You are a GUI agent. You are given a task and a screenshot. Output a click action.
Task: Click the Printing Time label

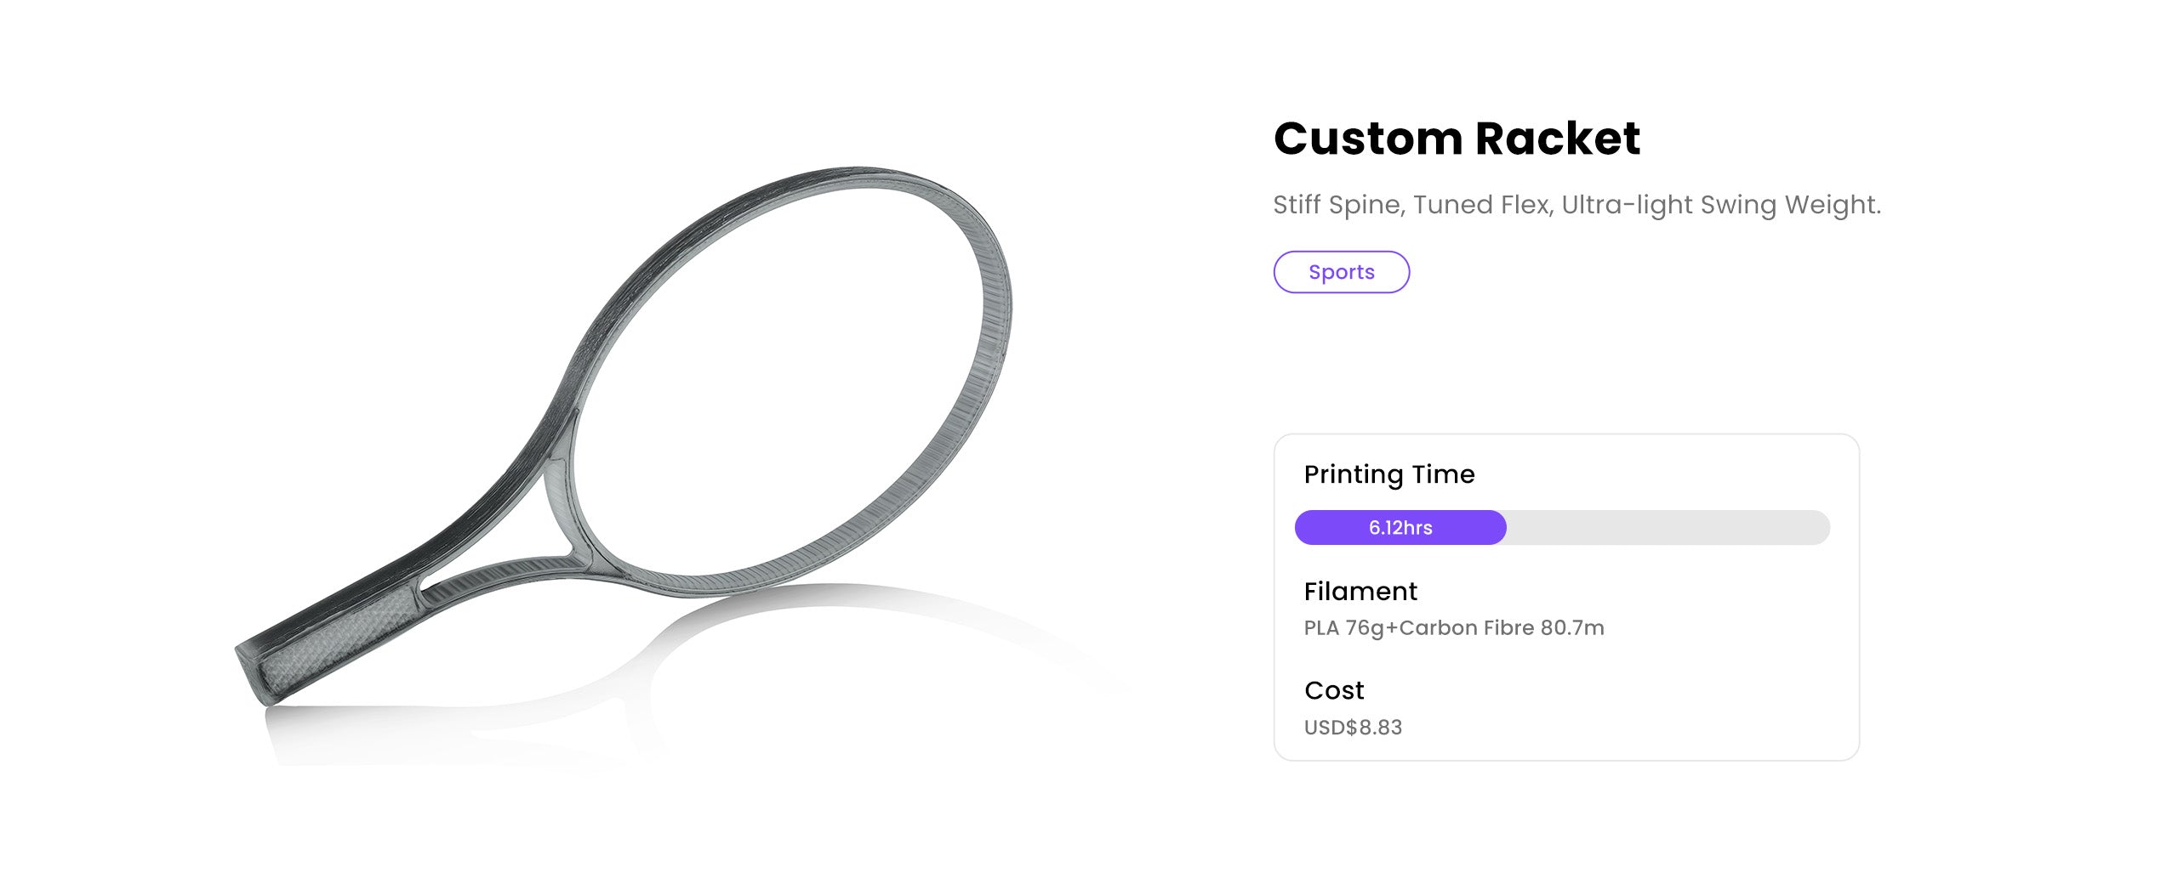click(1389, 474)
